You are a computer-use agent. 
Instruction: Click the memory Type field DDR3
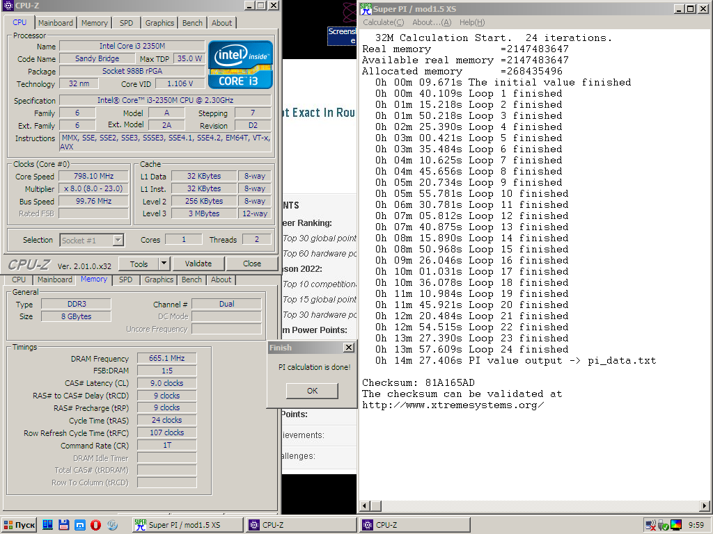tap(76, 304)
